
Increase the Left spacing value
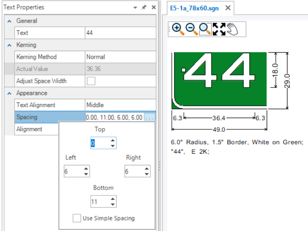[86, 169]
